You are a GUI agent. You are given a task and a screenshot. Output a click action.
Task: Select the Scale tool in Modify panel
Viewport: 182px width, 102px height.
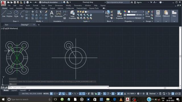(x=37, y=18)
